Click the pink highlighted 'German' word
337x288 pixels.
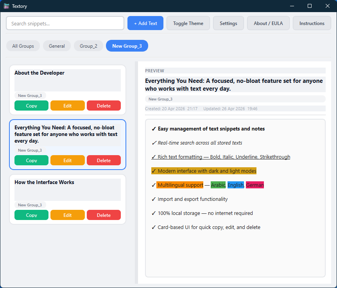[x=255, y=185]
